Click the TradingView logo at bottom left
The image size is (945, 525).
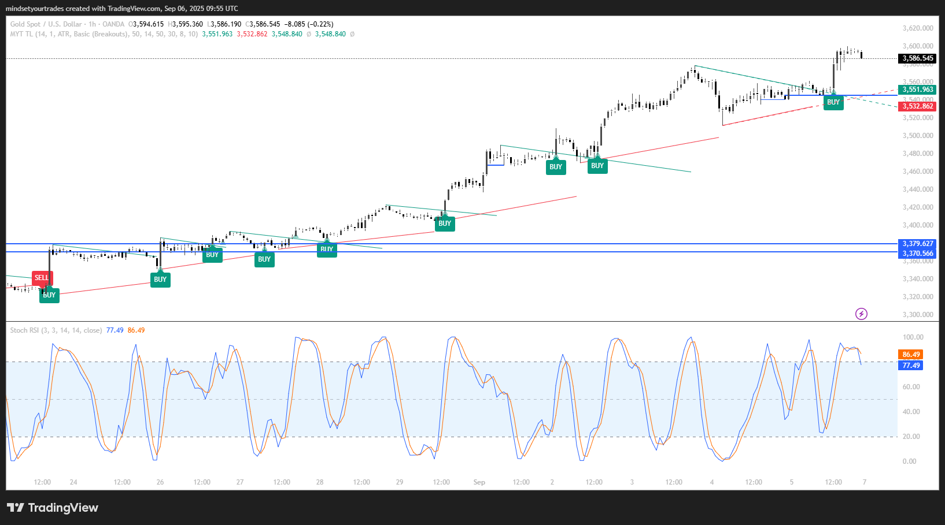53,508
